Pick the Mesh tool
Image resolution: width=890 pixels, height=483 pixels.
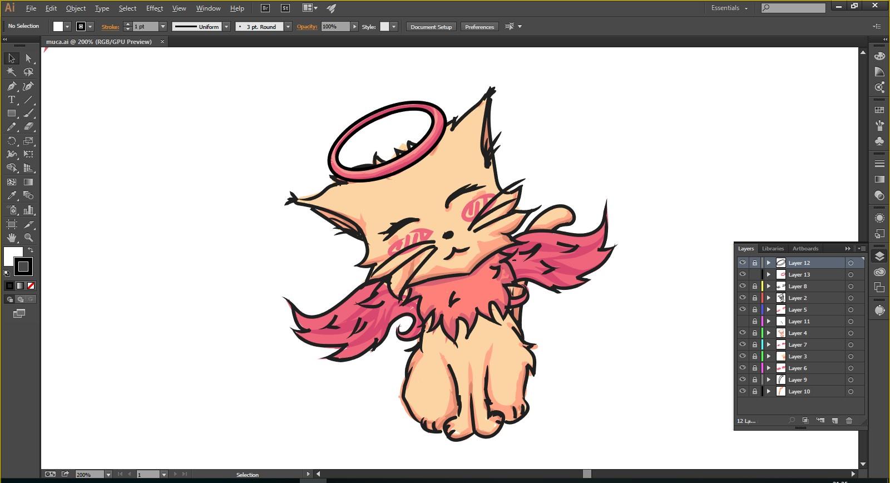click(12, 182)
